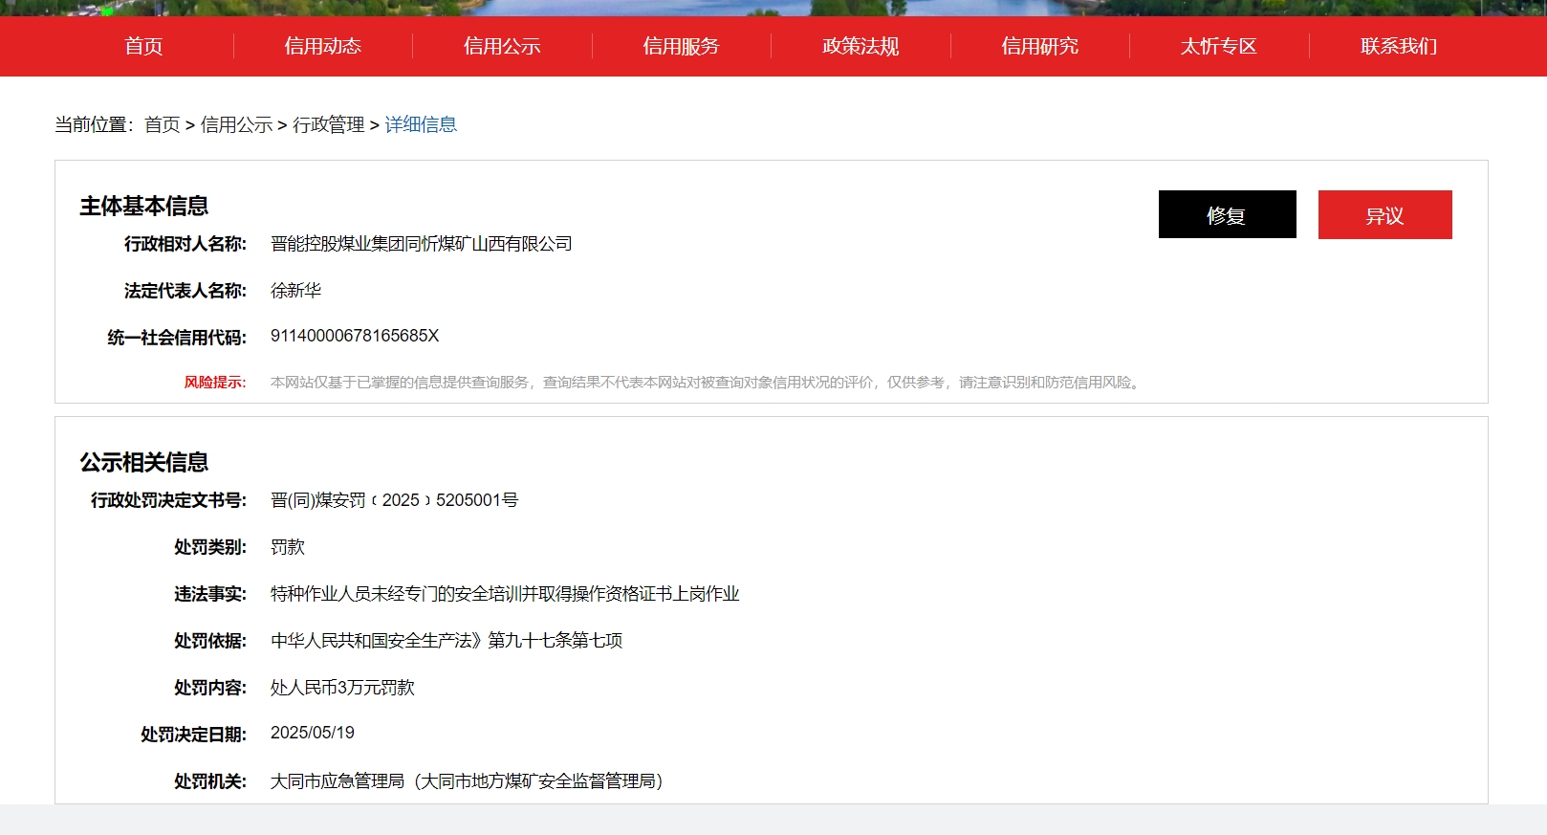The image size is (1547, 835).
Task: Follow the 信用公示 breadcrumb link
Action: 236,124
